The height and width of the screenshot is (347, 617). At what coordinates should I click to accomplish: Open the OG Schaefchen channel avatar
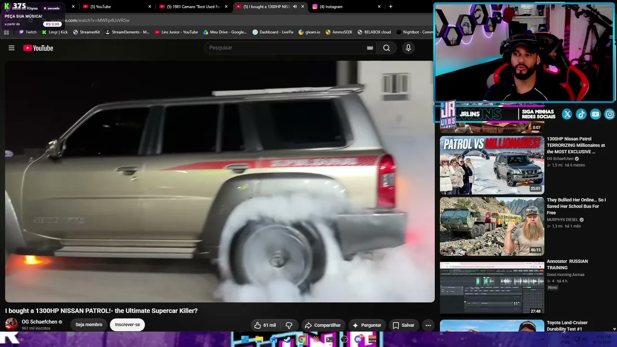coord(12,324)
